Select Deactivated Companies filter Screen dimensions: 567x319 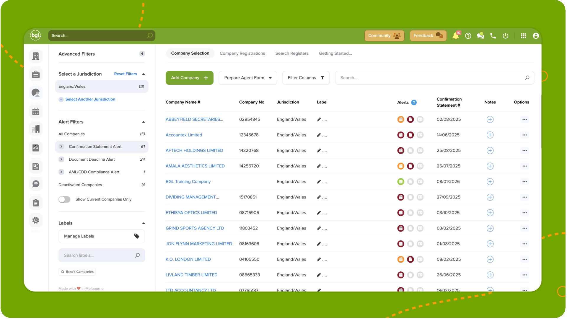click(x=102, y=185)
